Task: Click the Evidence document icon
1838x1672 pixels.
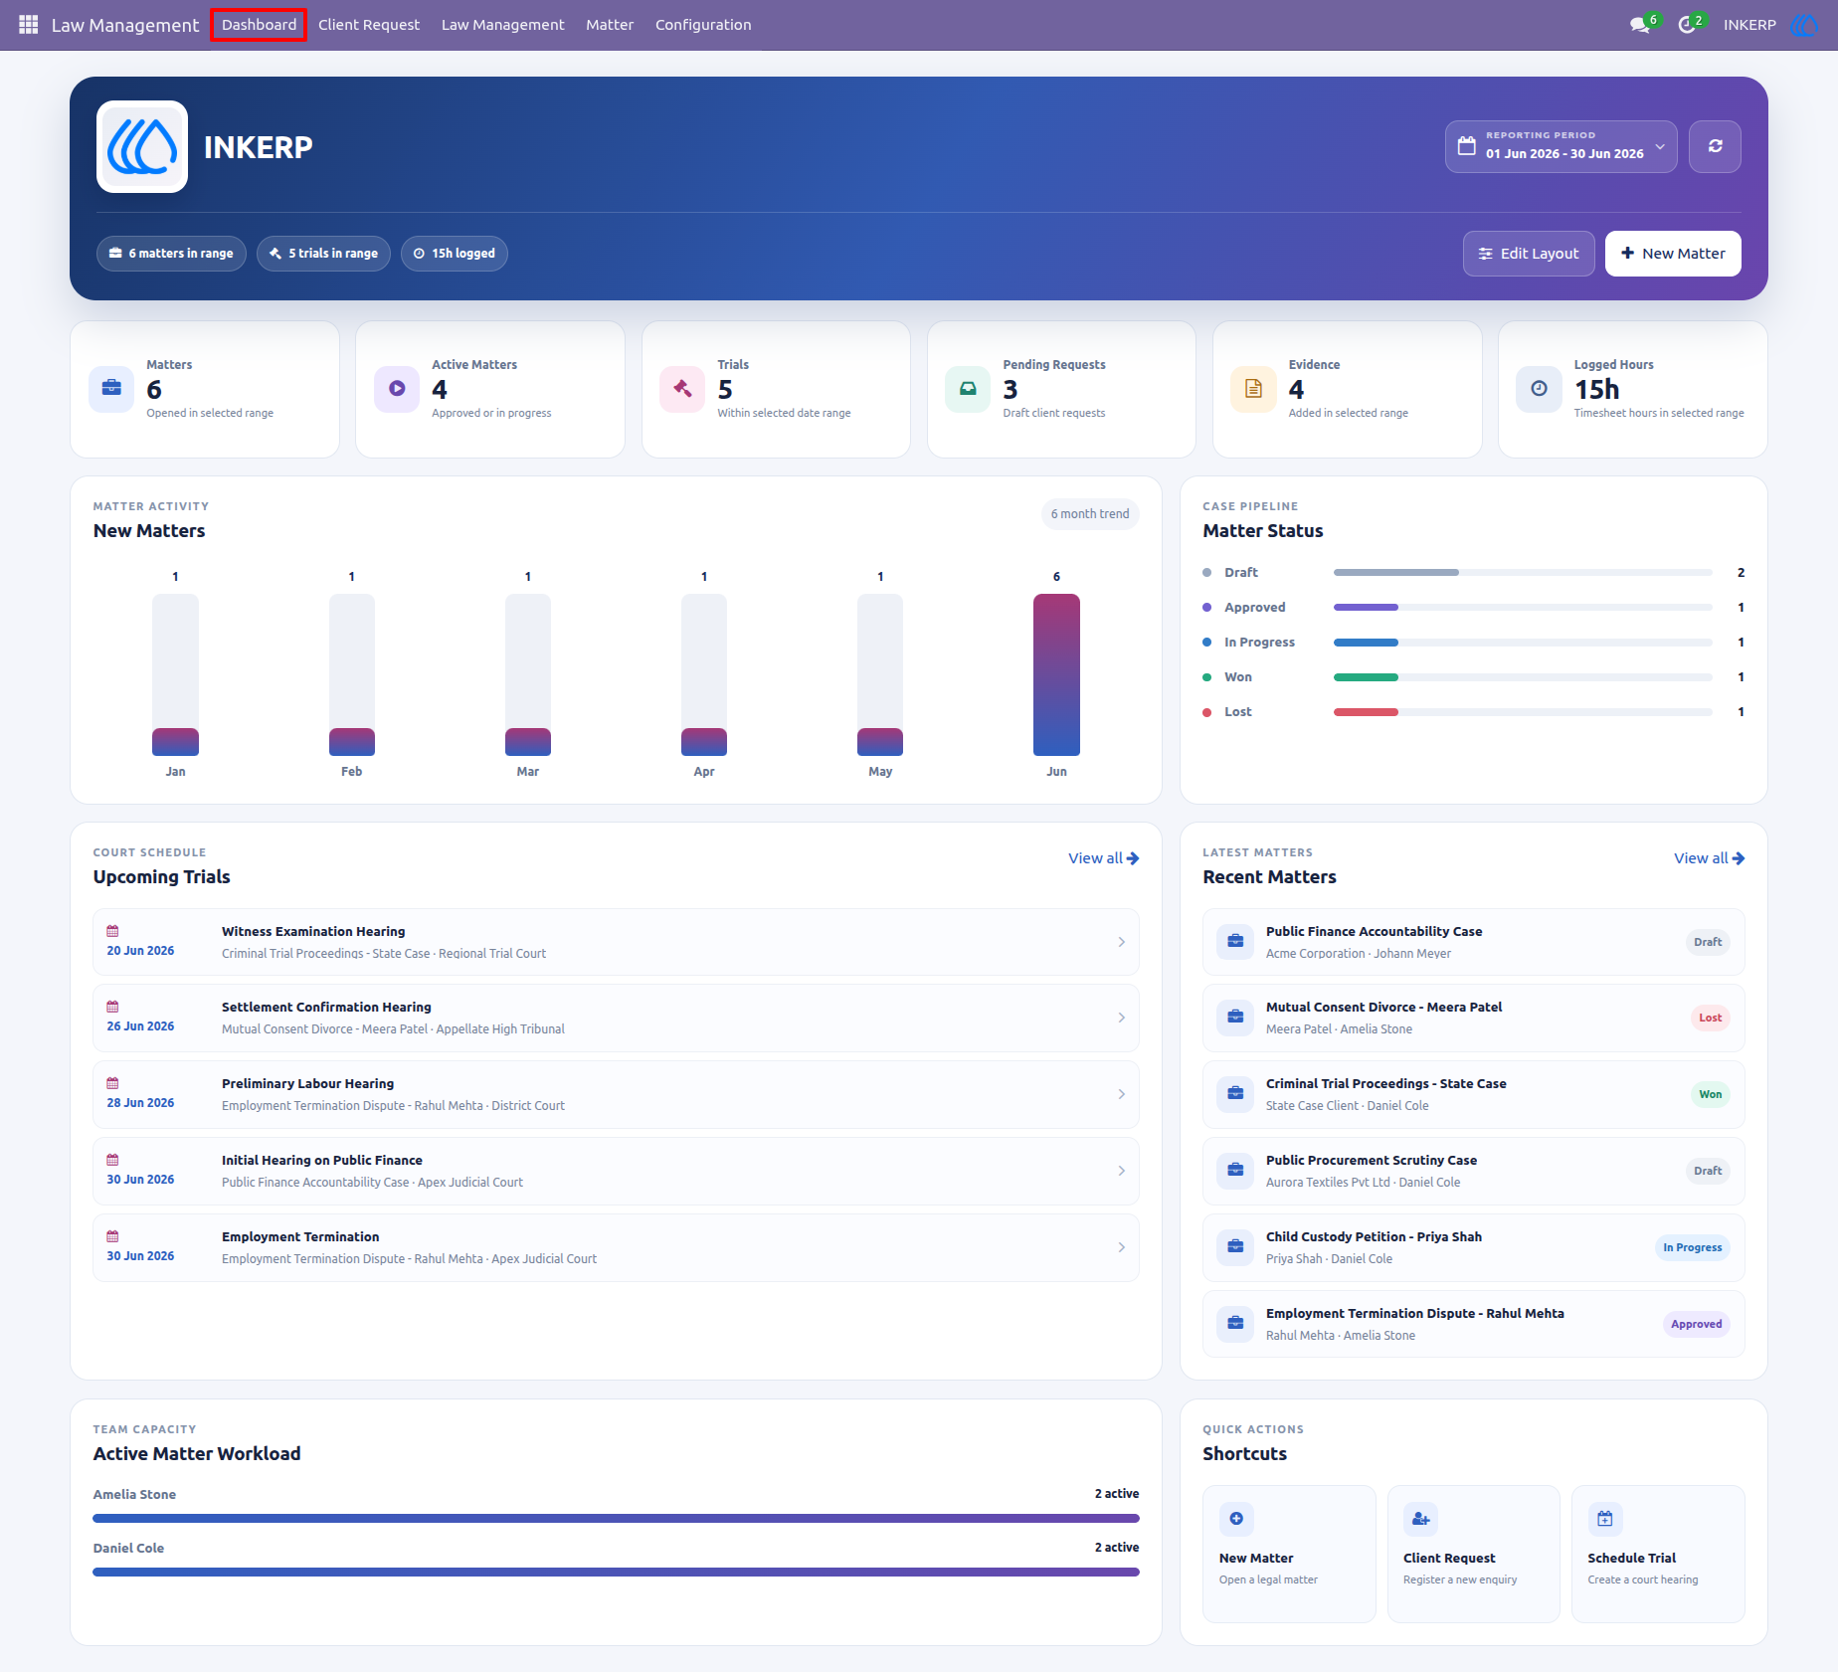Action: [x=1253, y=389]
